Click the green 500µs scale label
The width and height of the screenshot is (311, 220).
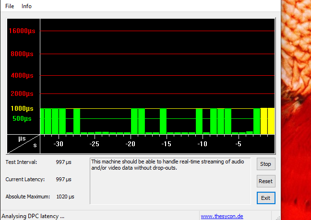click(22, 118)
